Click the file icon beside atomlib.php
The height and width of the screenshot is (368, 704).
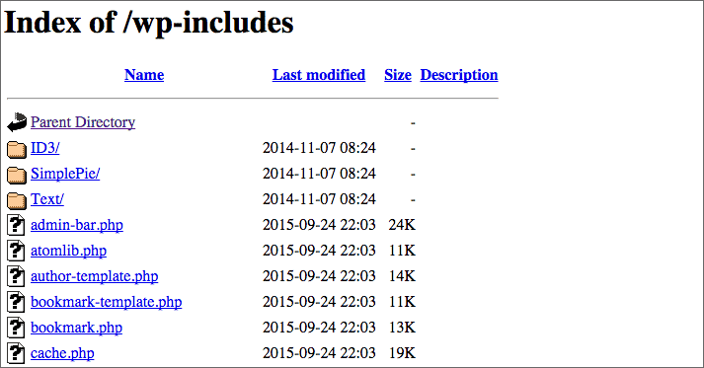point(16,250)
